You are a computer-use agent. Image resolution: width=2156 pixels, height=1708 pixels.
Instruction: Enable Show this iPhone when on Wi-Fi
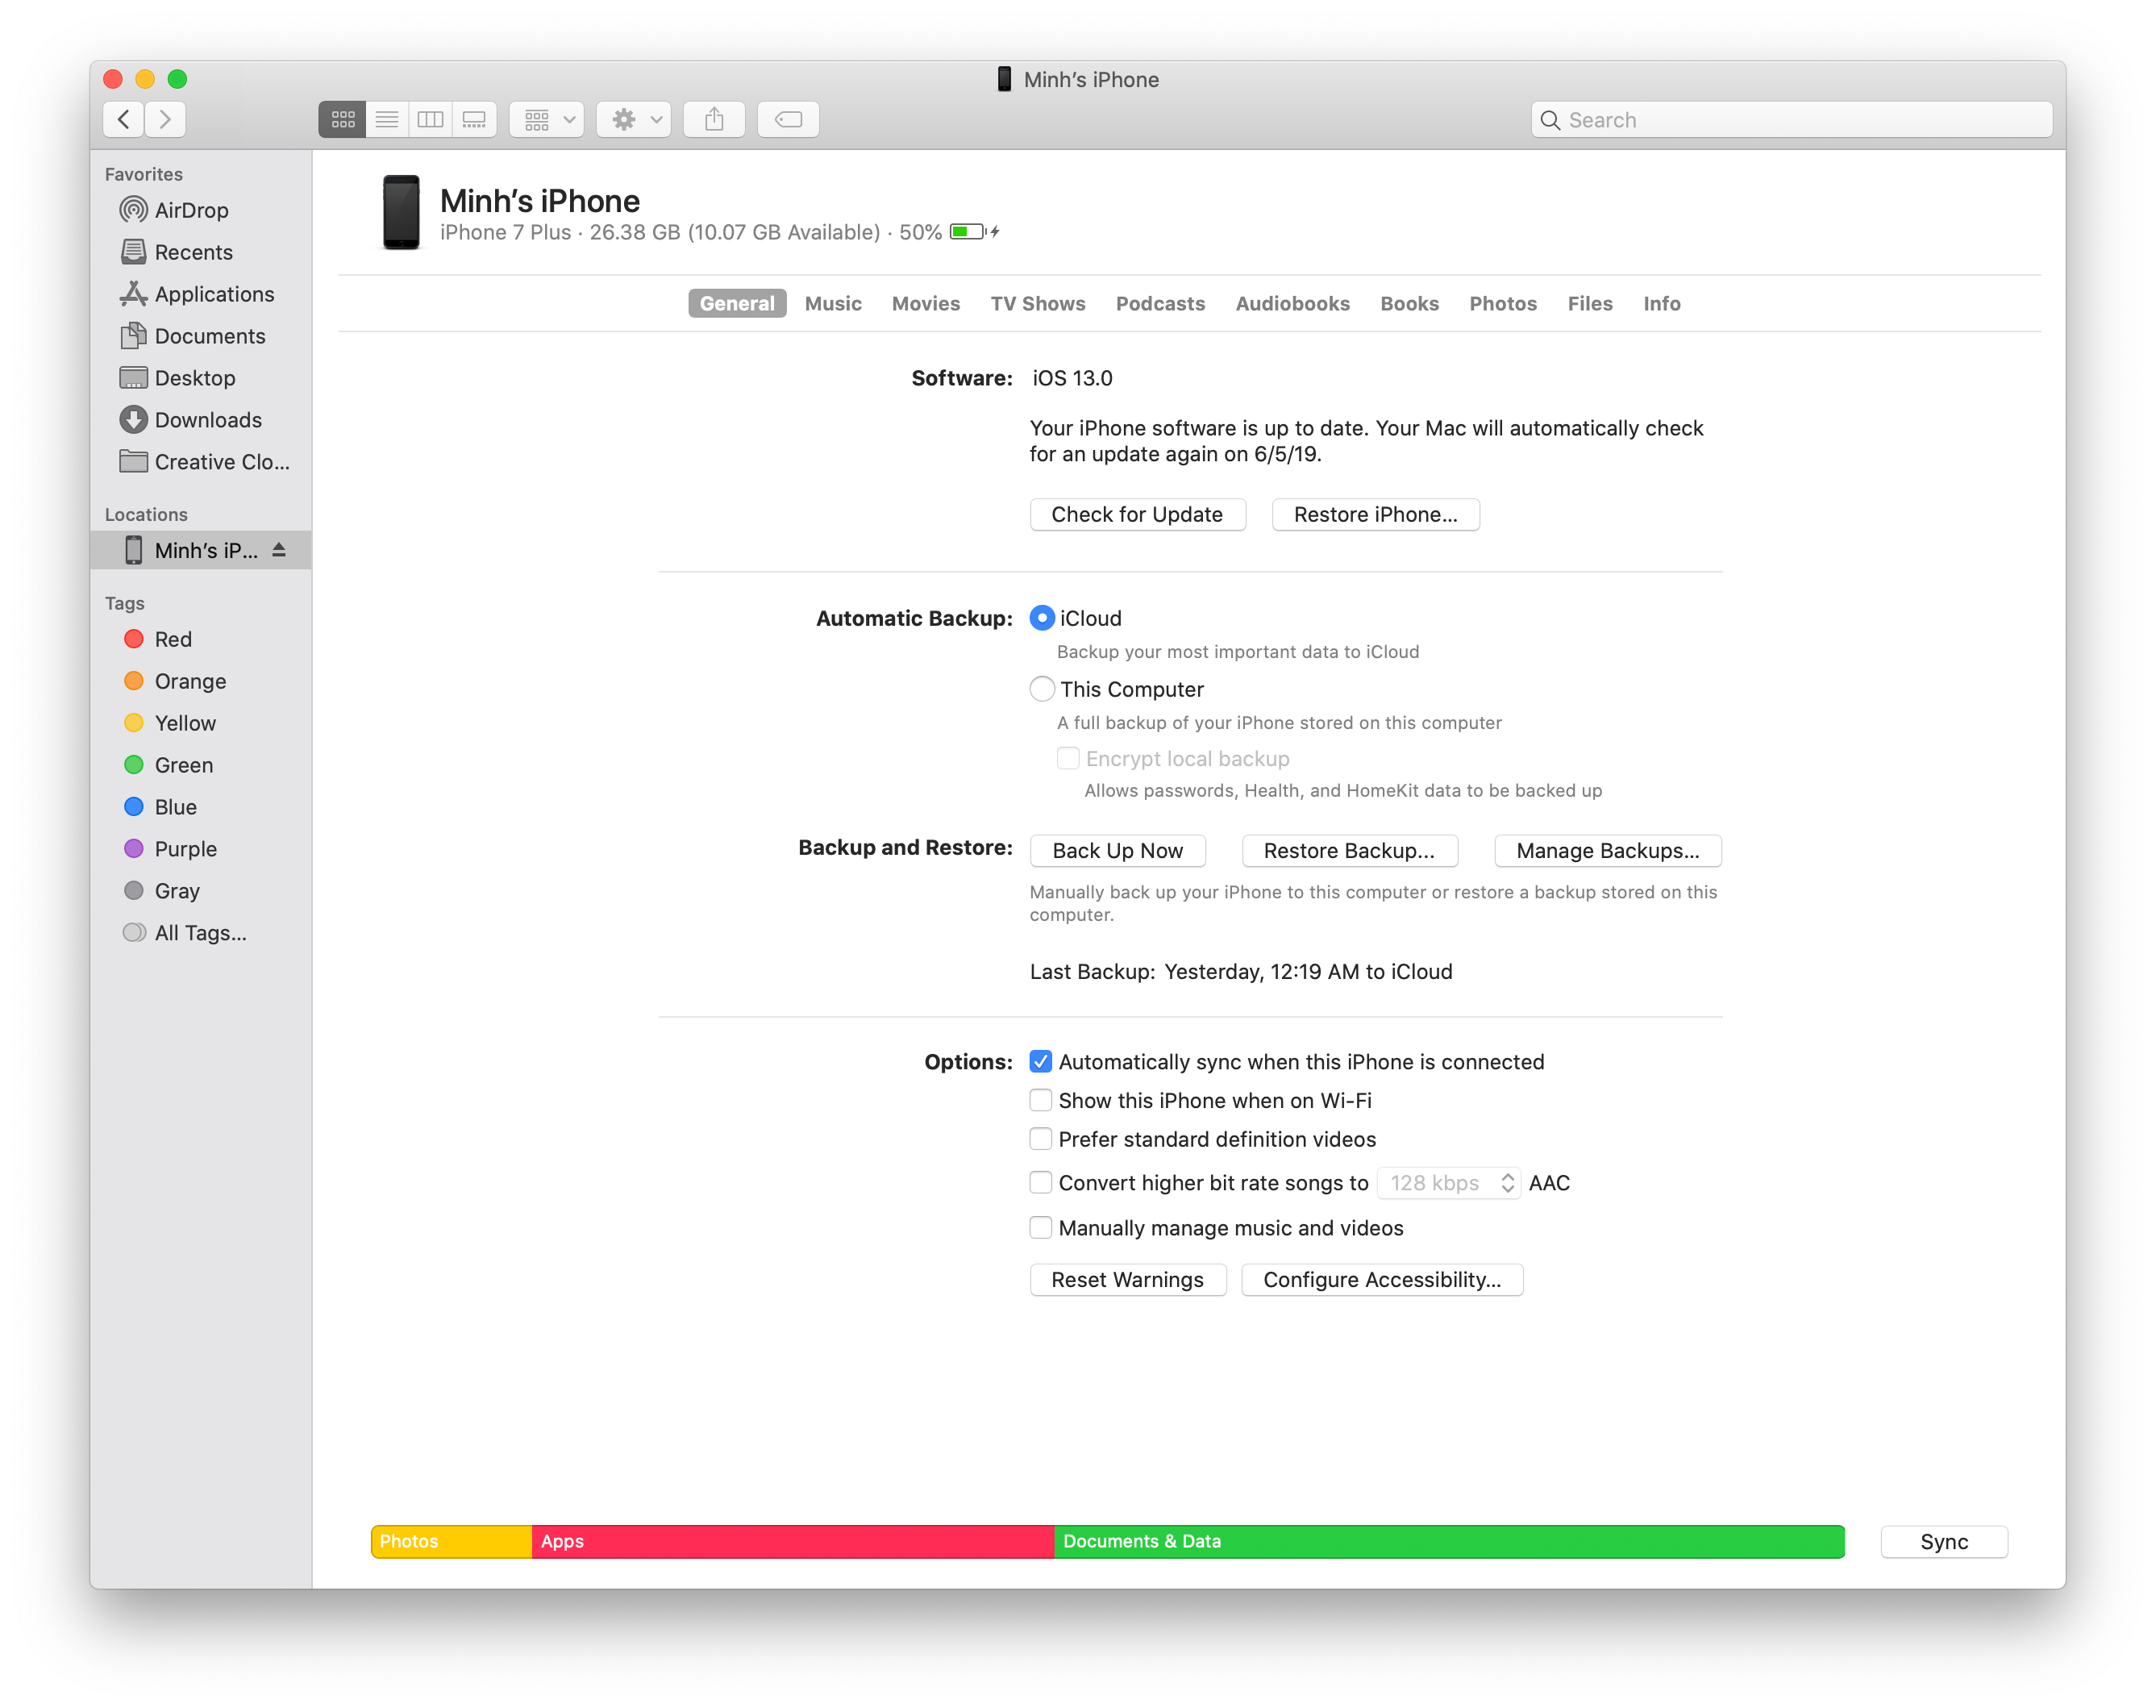pyautogui.click(x=1041, y=1101)
